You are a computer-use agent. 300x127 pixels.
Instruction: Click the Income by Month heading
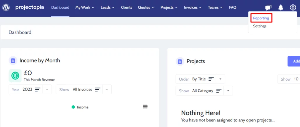pyautogui.click(x=40, y=60)
